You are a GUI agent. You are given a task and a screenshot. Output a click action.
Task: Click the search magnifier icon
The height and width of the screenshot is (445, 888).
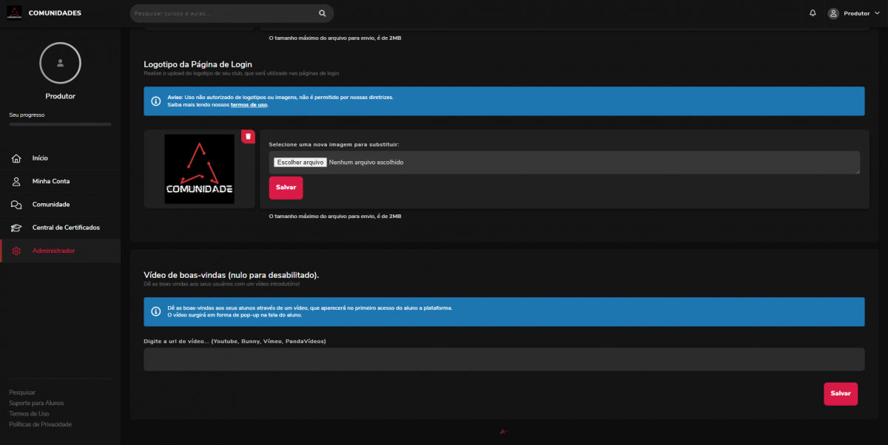[x=322, y=13]
